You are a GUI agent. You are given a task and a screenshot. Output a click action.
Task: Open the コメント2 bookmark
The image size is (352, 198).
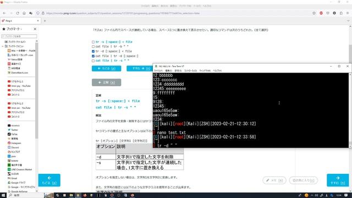tap(14, 117)
